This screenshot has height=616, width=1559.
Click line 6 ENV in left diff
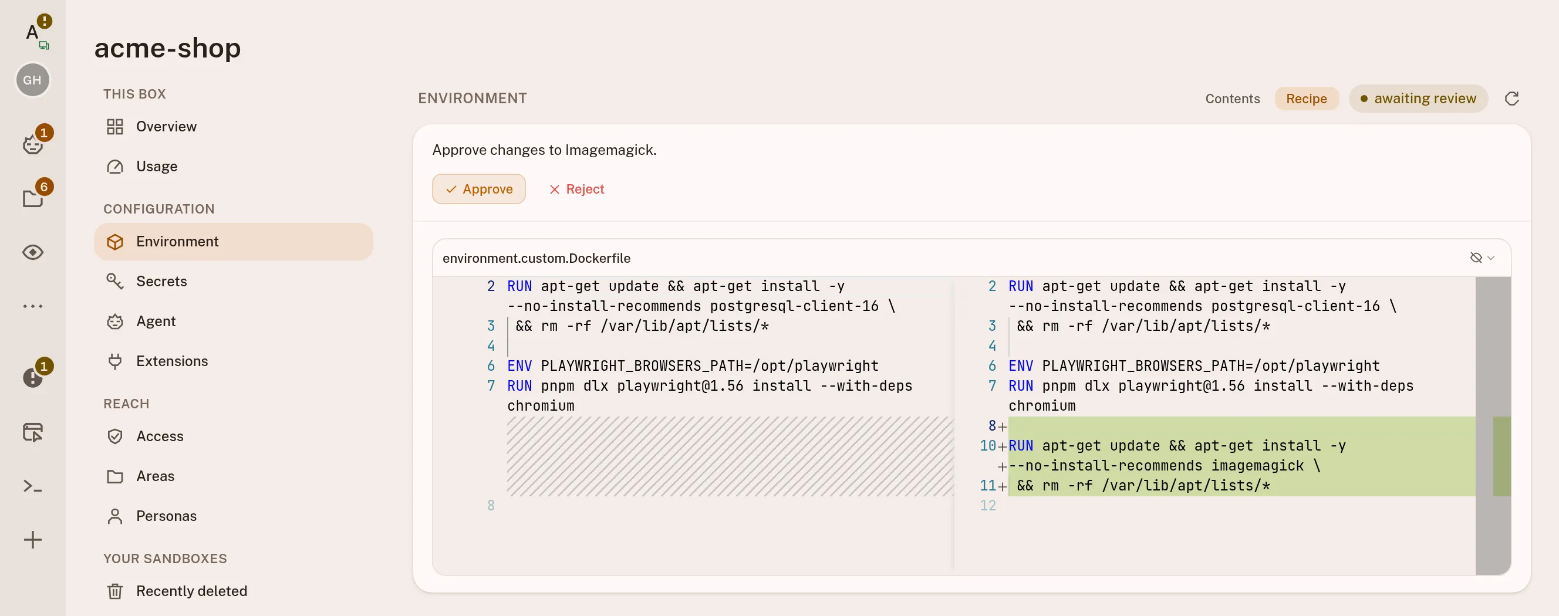pos(693,366)
